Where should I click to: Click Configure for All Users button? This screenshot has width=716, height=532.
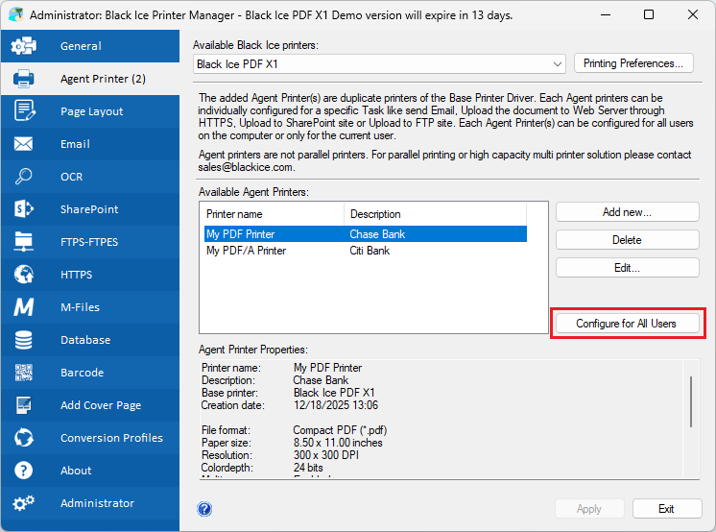pos(627,324)
